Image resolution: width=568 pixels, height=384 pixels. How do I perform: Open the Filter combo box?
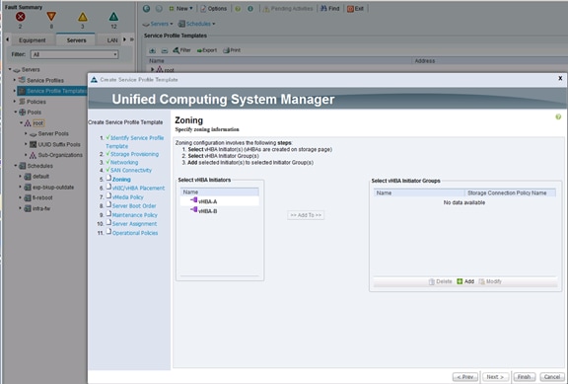pyautogui.click(x=75, y=54)
